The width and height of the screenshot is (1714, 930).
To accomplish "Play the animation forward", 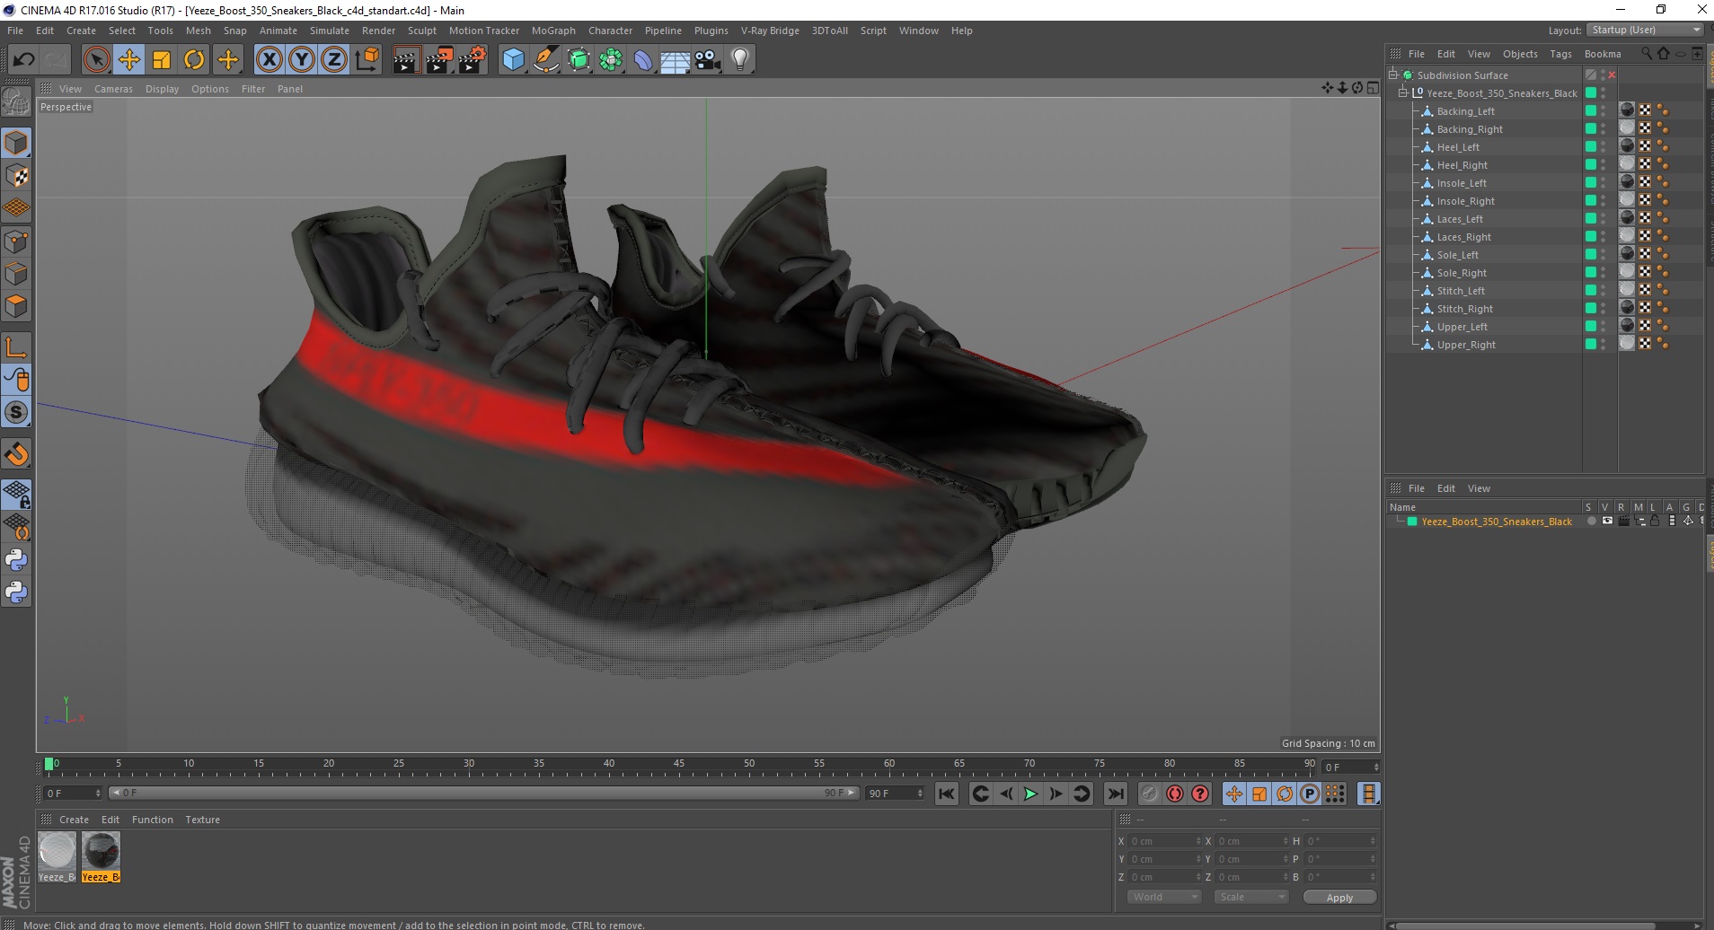I will pyautogui.click(x=1030, y=794).
